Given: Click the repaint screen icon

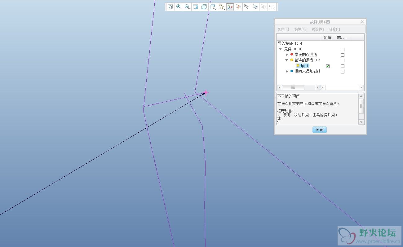Looking at the screenshot, I should [x=196, y=7].
